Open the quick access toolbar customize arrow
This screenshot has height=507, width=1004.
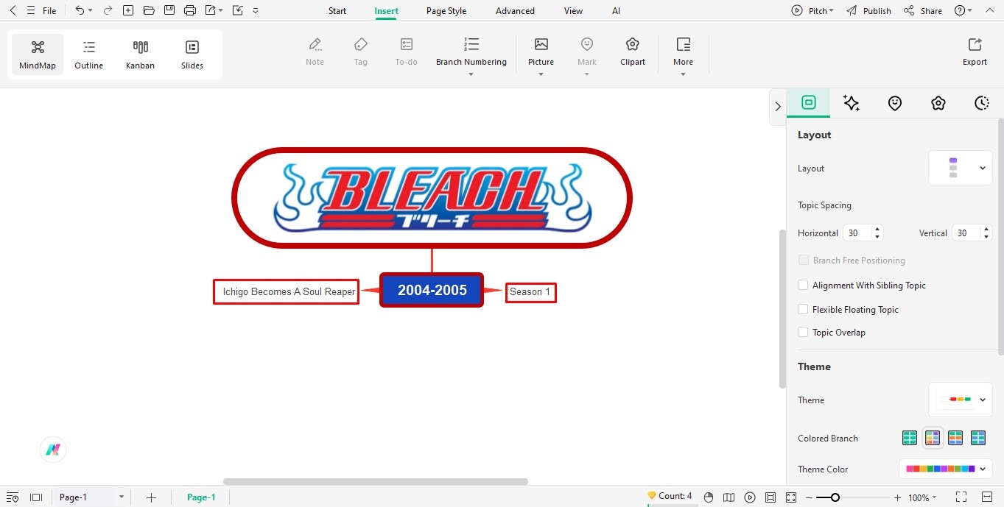256,10
